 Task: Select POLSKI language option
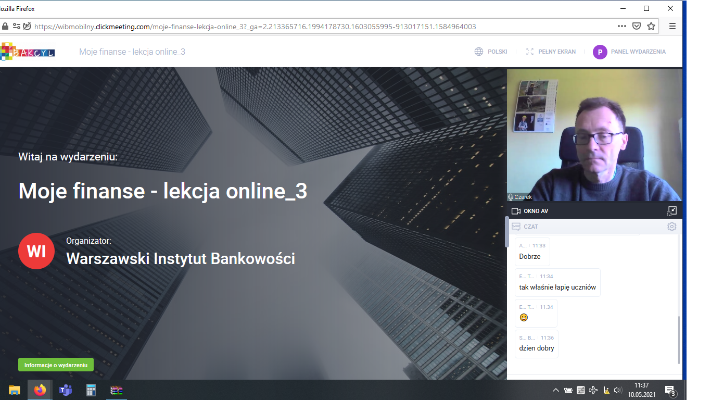tap(497, 52)
